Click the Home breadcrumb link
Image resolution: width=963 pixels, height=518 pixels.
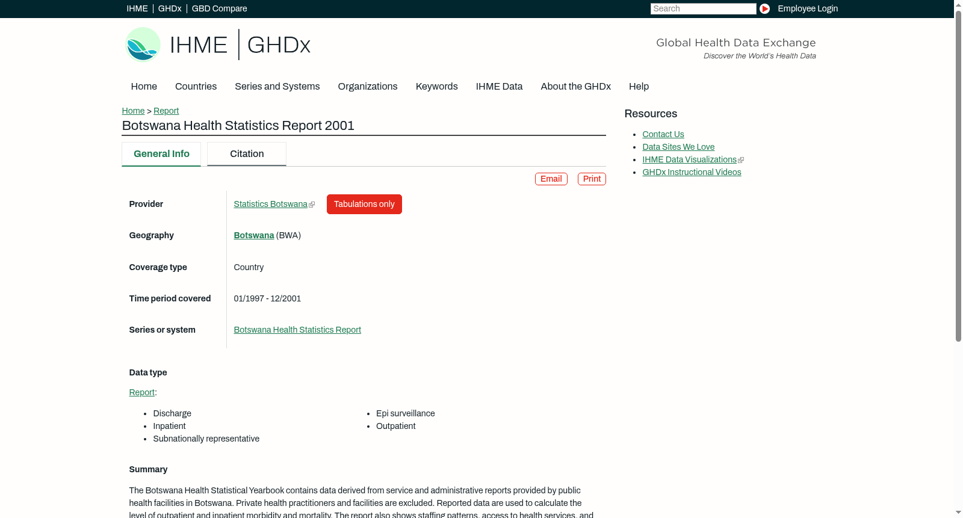(133, 111)
